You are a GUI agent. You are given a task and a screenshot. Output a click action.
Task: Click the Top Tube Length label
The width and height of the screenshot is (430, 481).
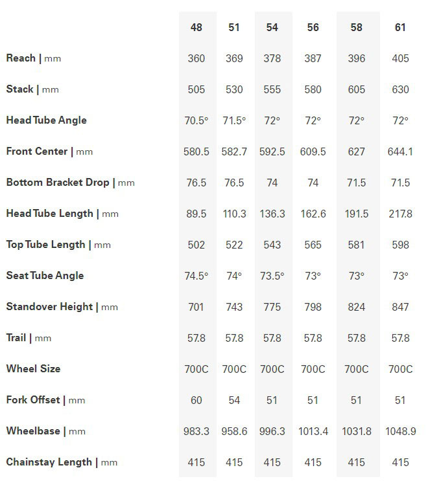click(x=58, y=245)
